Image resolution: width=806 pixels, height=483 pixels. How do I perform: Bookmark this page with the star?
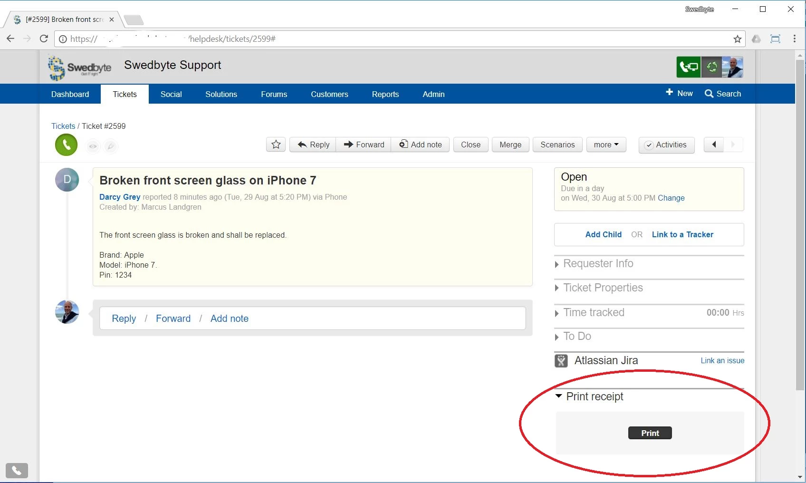point(737,39)
